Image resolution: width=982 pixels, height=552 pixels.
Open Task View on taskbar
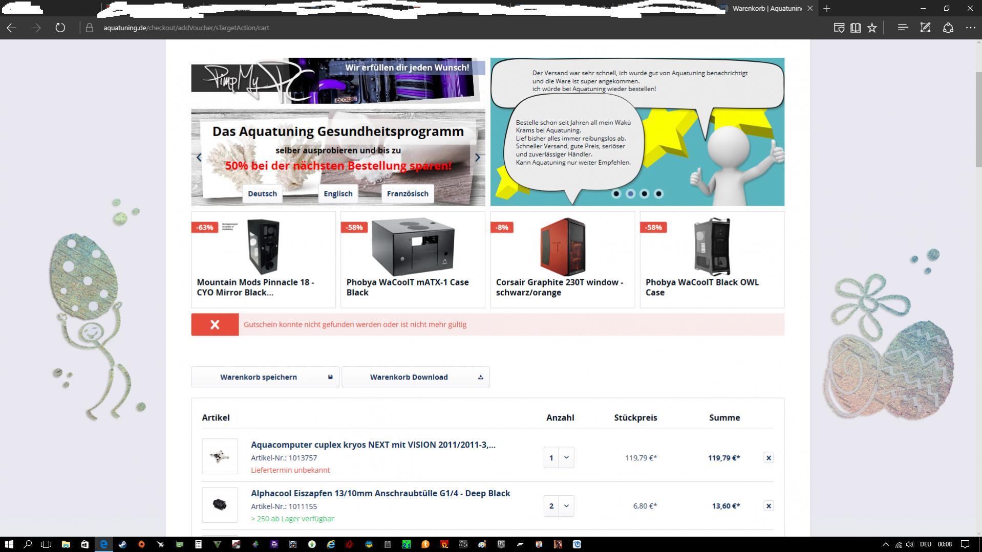[x=46, y=544]
